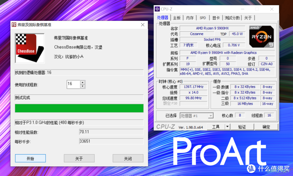
Task: Click the extended family value 19
Action: tap(188, 64)
